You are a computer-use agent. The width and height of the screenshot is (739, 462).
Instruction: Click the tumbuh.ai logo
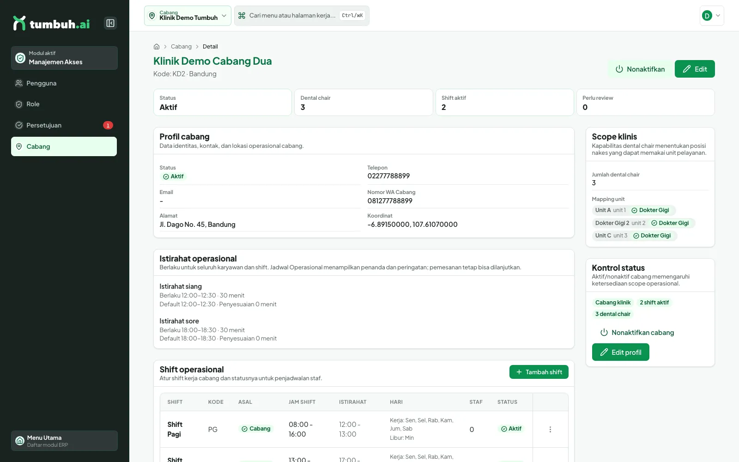point(51,23)
